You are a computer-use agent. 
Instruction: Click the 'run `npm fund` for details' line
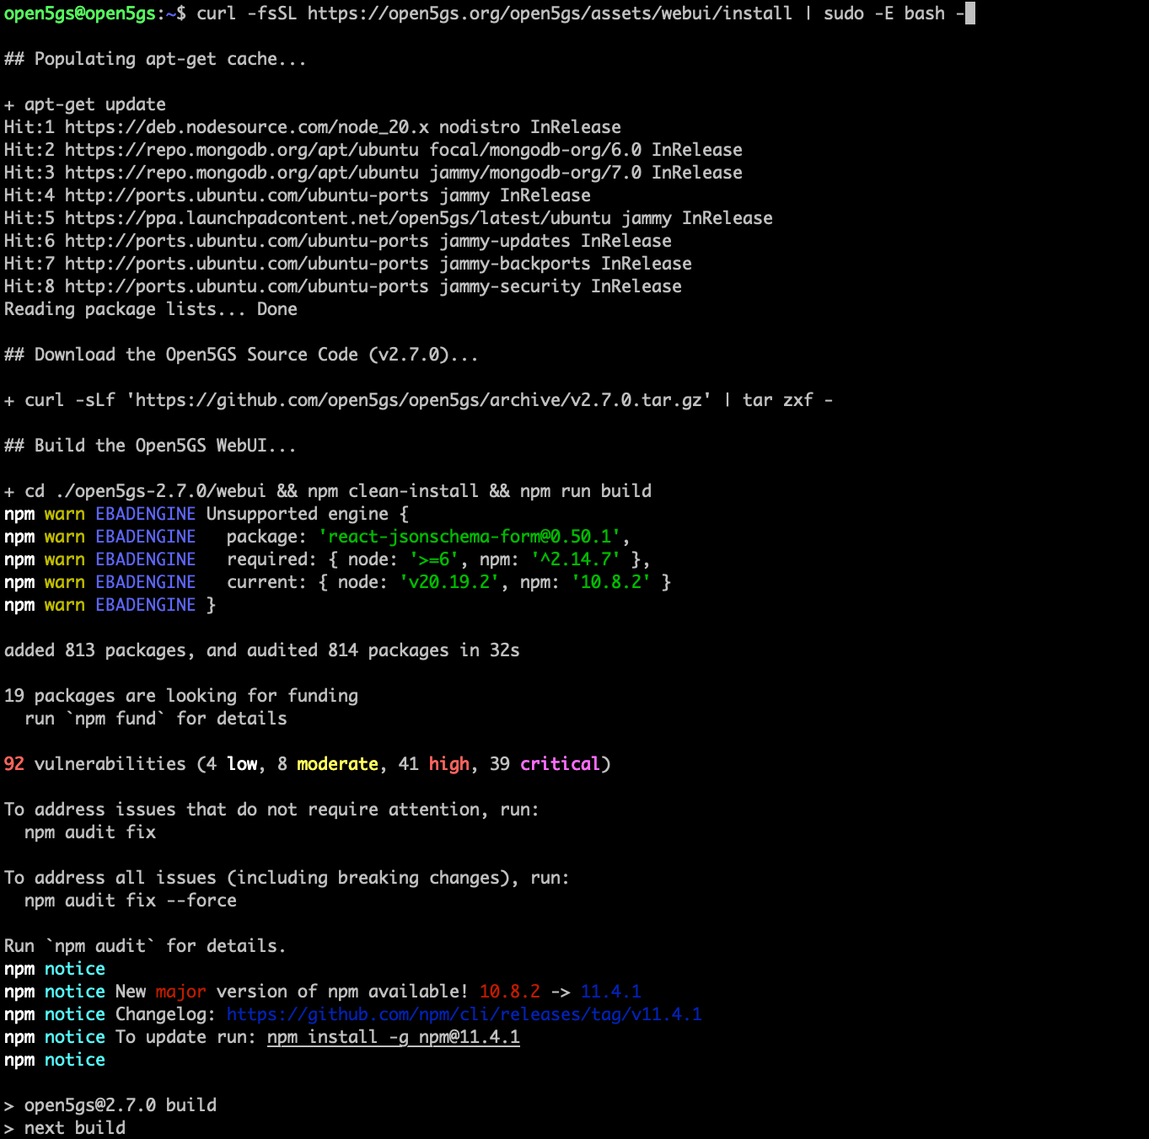click(156, 719)
